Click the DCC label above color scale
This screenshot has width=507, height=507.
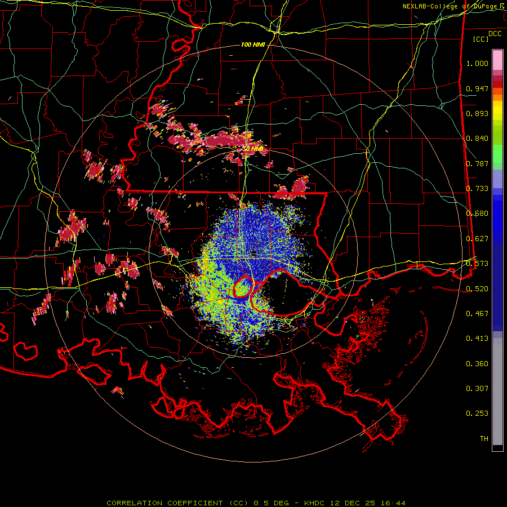coord(495,34)
